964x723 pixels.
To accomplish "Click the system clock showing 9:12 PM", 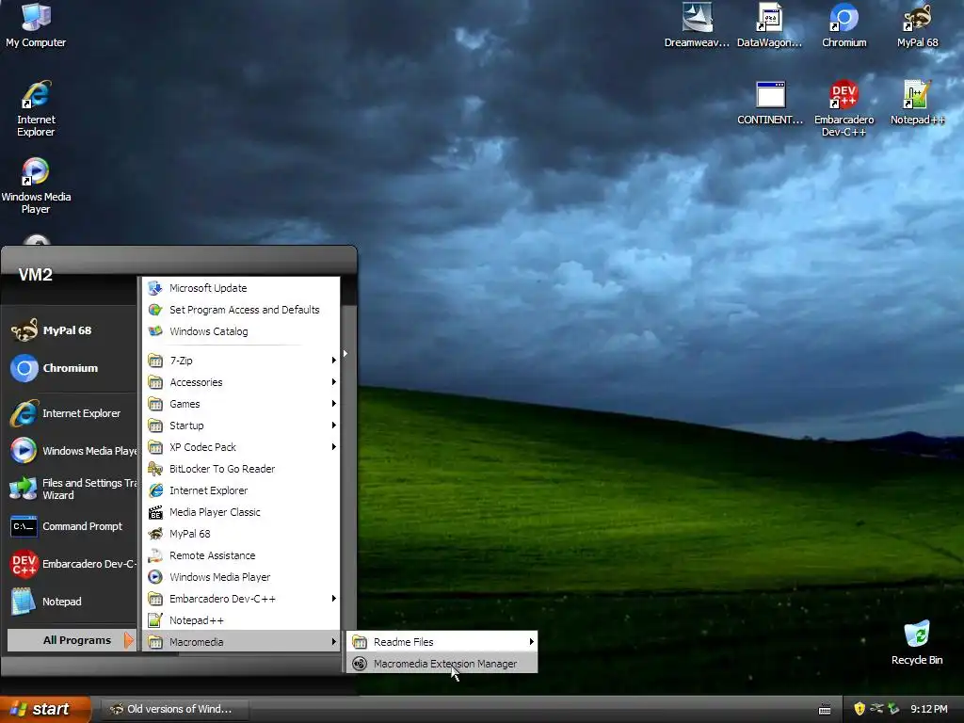I will [929, 709].
